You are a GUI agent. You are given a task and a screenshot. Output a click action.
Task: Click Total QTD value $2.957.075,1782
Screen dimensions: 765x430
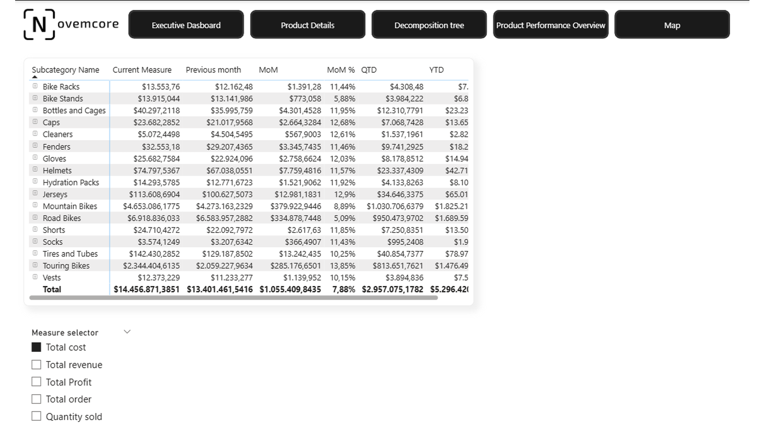click(x=392, y=289)
